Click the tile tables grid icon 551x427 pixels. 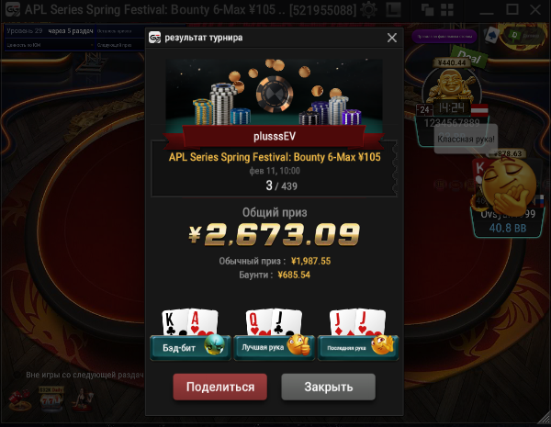(447, 10)
